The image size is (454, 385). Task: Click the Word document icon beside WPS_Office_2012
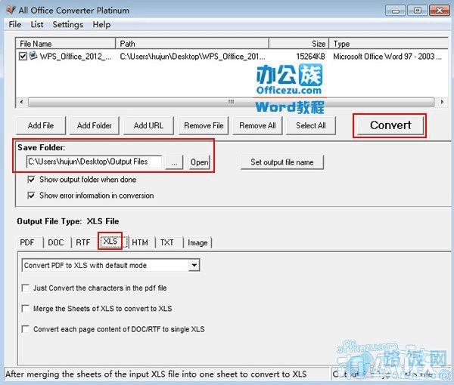(x=33, y=55)
